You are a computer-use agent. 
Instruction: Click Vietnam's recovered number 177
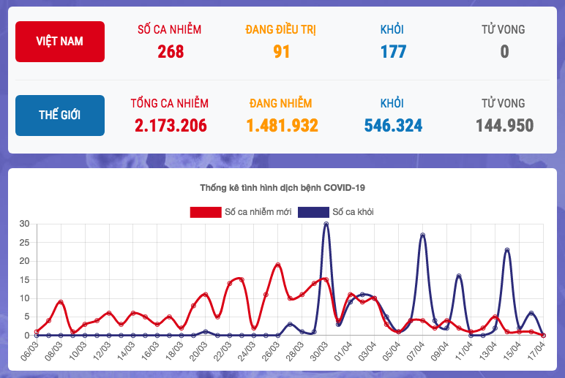point(393,52)
